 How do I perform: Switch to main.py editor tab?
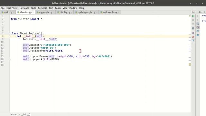(x=8, y=12)
